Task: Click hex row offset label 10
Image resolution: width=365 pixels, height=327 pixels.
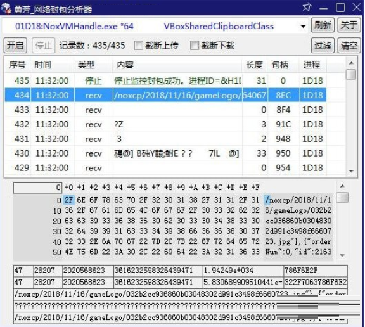Action: [x=57, y=210]
